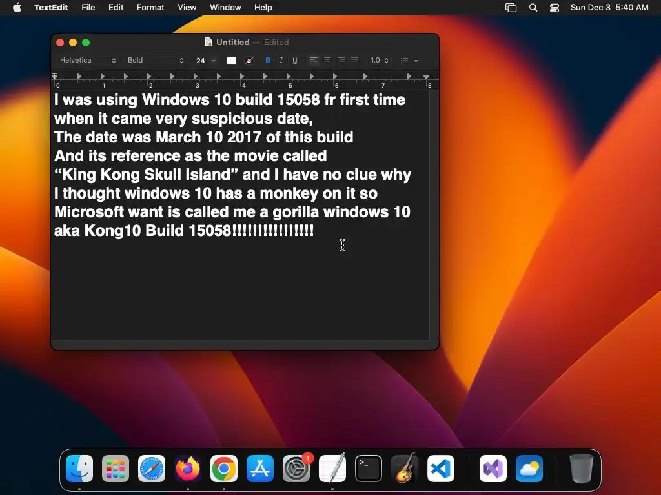
Task: Place cursor after "Kong10 Build 15058!!!" text
Action: click(314, 231)
